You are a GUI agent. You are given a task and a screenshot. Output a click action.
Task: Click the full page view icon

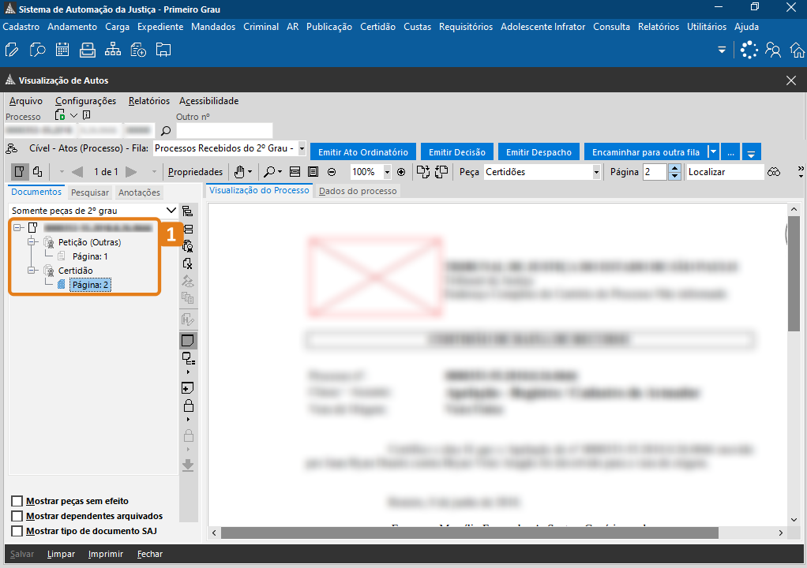[313, 172]
